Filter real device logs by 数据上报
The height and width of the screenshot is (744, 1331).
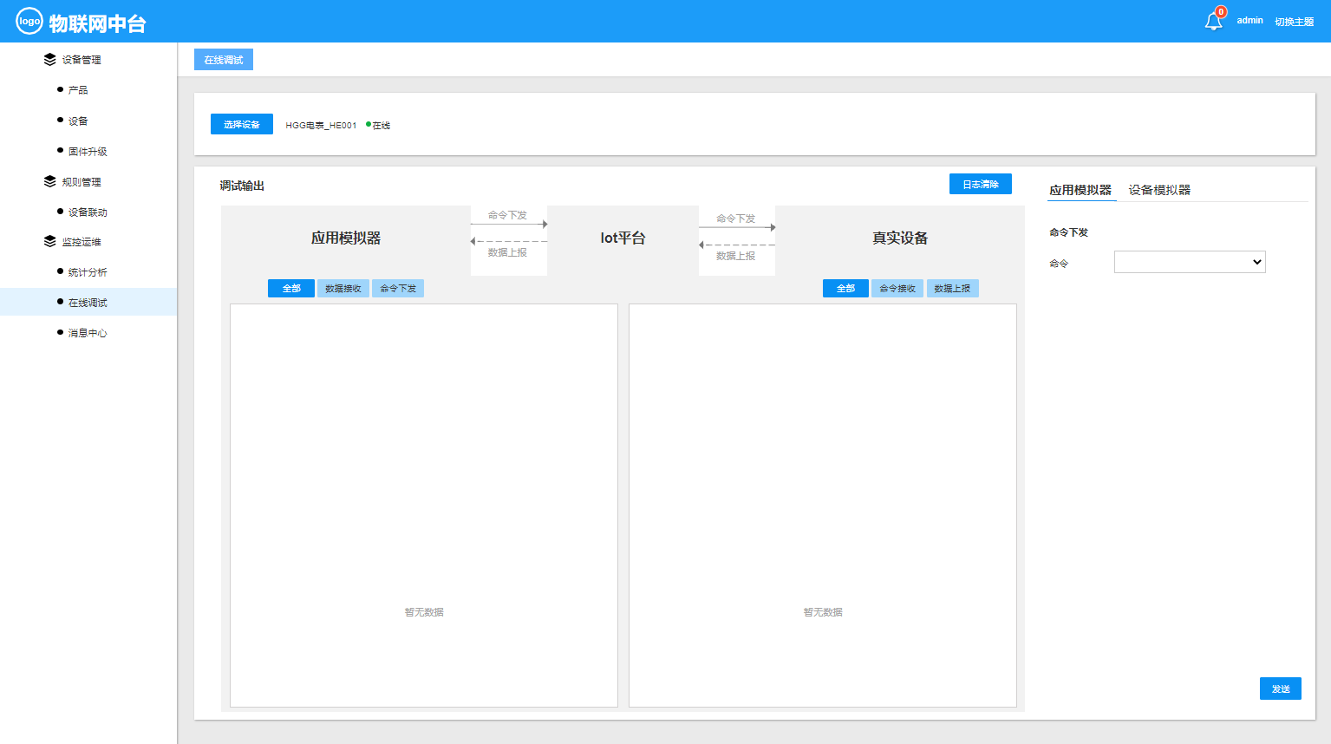[952, 289]
